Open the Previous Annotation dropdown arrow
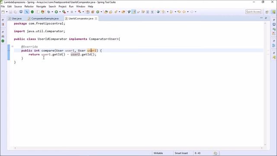This screenshot has height=156, width=277. tap(175, 12)
